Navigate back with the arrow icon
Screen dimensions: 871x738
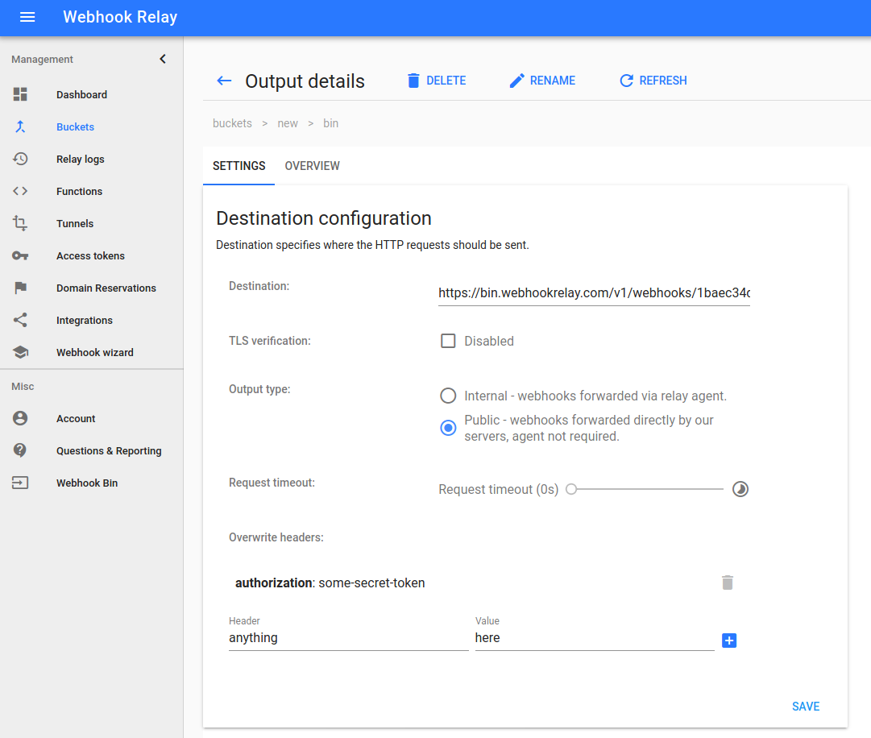[224, 81]
